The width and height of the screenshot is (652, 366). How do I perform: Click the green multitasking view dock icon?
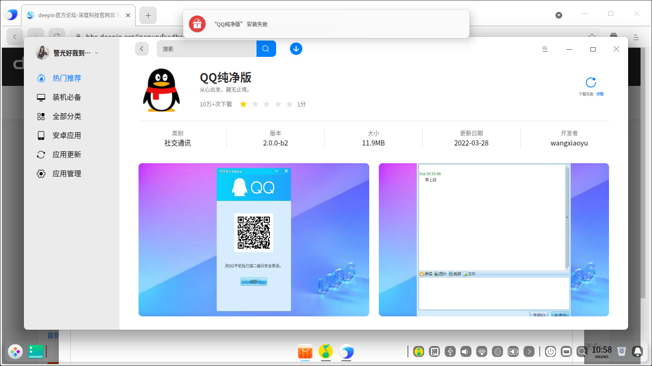coord(36,352)
